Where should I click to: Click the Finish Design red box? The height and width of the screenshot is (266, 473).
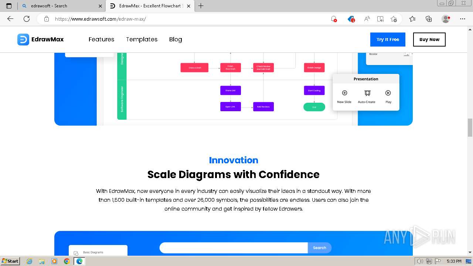click(x=314, y=68)
